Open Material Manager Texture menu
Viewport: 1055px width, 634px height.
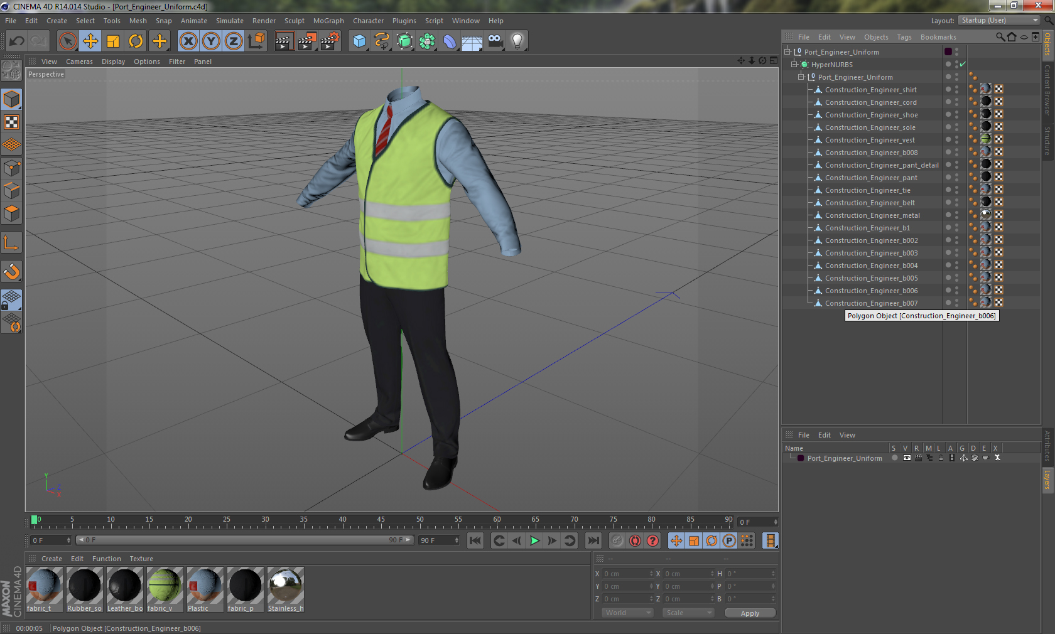point(141,559)
